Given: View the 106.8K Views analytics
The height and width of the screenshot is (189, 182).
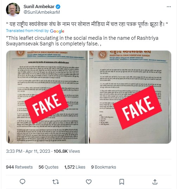Looking at the screenshot, I should tap(67, 151).
